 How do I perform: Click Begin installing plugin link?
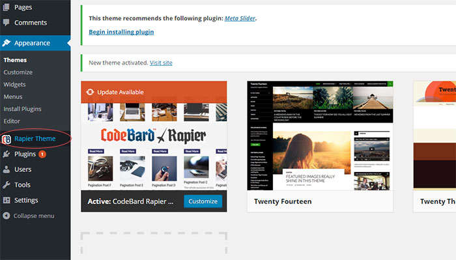[121, 32]
